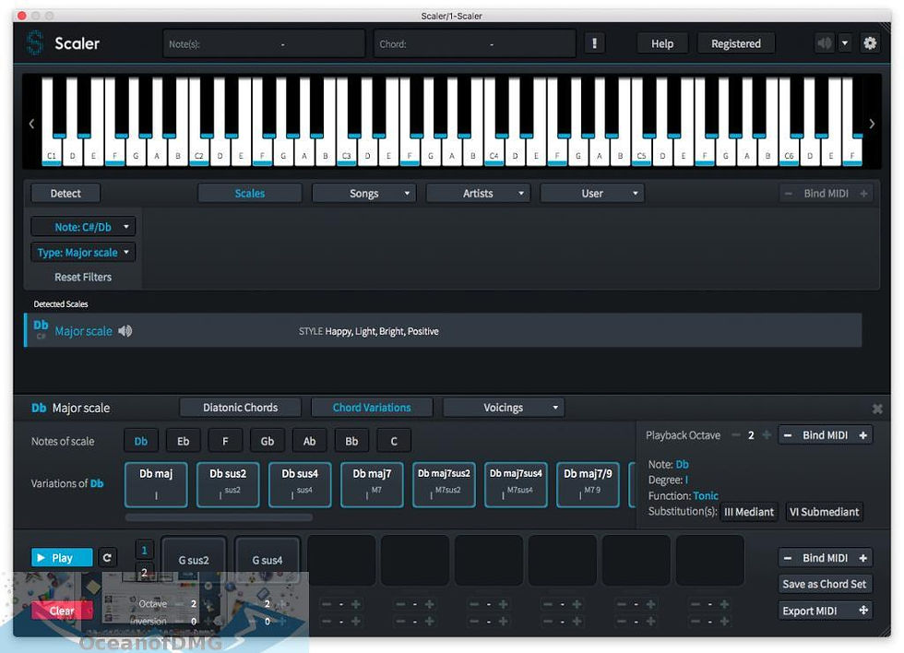The image size is (904, 653).
Task: Preview the Db Major scale speaker icon
Action: pos(125,331)
